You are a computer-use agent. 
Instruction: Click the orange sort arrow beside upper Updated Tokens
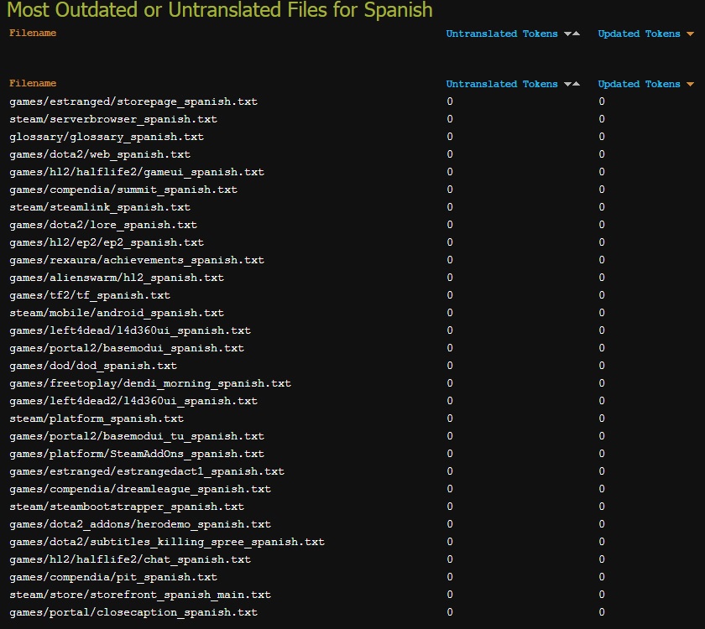(690, 34)
